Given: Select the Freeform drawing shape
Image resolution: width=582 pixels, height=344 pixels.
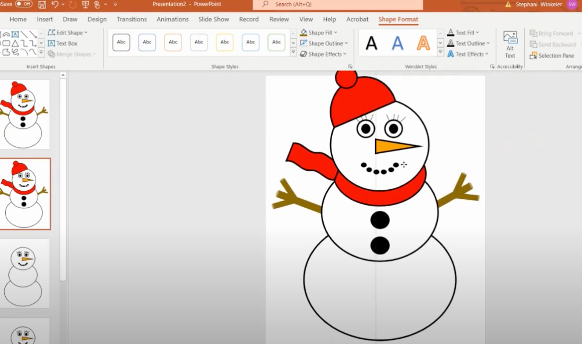Looking at the screenshot, I should (x=14, y=52).
